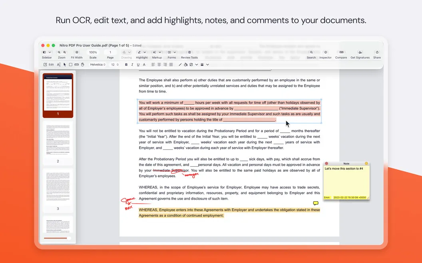Select the fill bucket color tool
The height and width of the screenshot is (263, 422).
[185, 65]
